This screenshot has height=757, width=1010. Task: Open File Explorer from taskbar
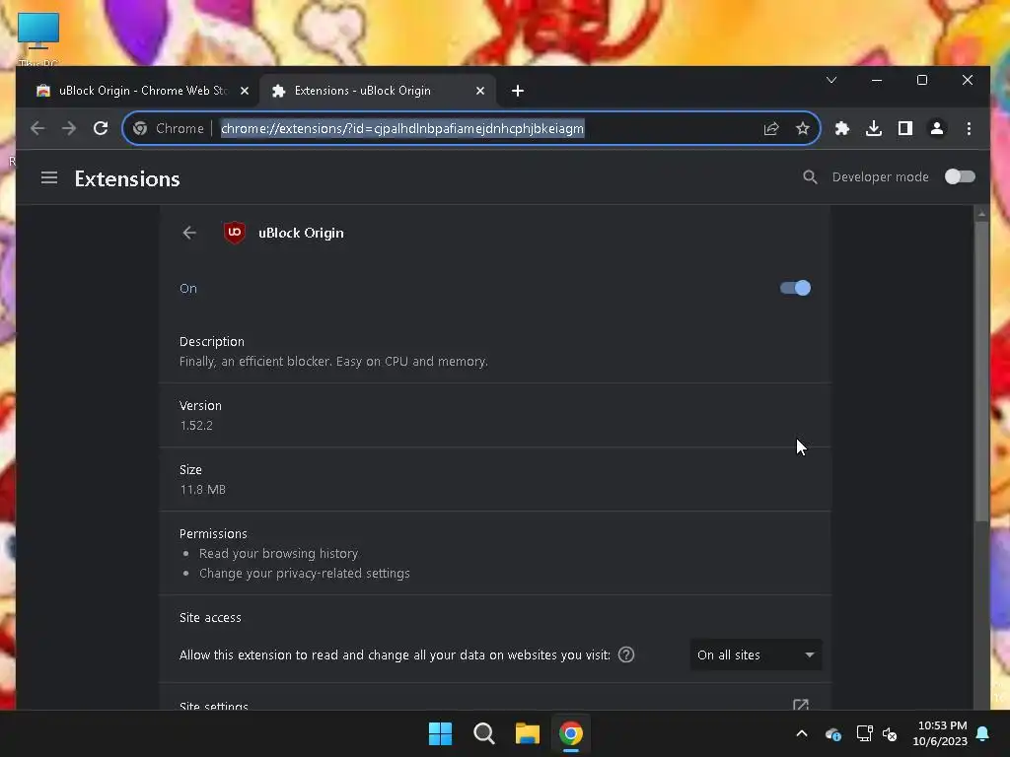click(x=527, y=733)
